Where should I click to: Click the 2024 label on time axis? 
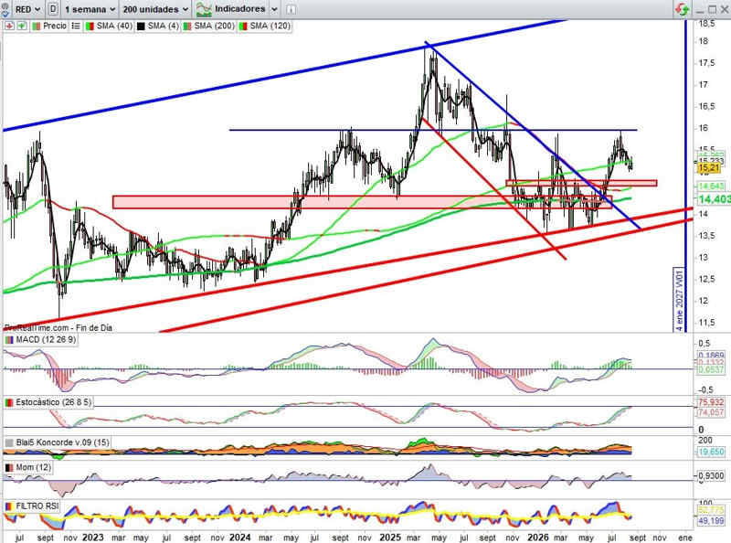pyautogui.click(x=240, y=538)
